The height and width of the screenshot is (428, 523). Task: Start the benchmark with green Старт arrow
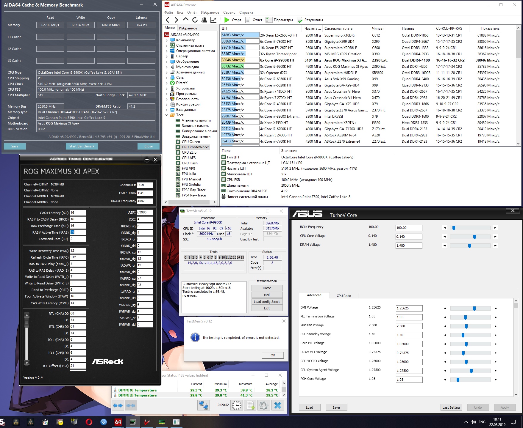click(x=232, y=20)
